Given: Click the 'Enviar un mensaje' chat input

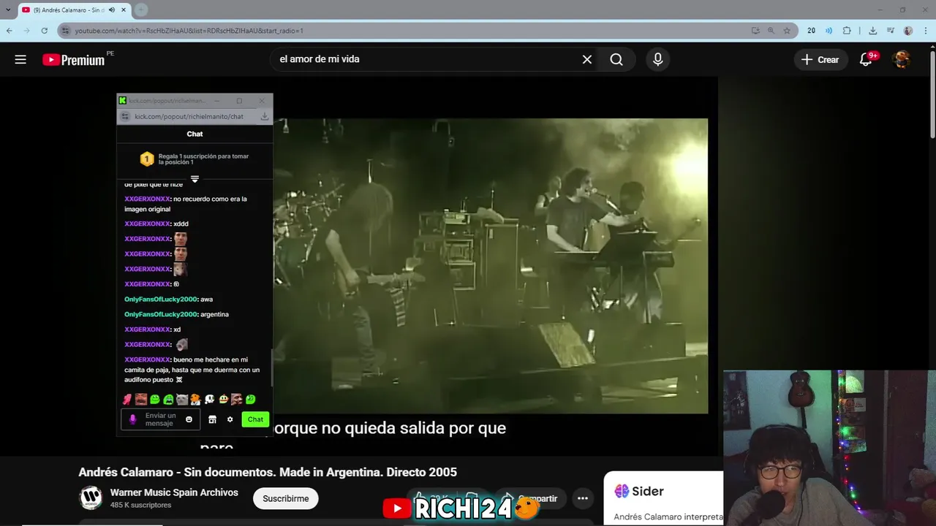Looking at the screenshot, I should (x=160, y=419).
